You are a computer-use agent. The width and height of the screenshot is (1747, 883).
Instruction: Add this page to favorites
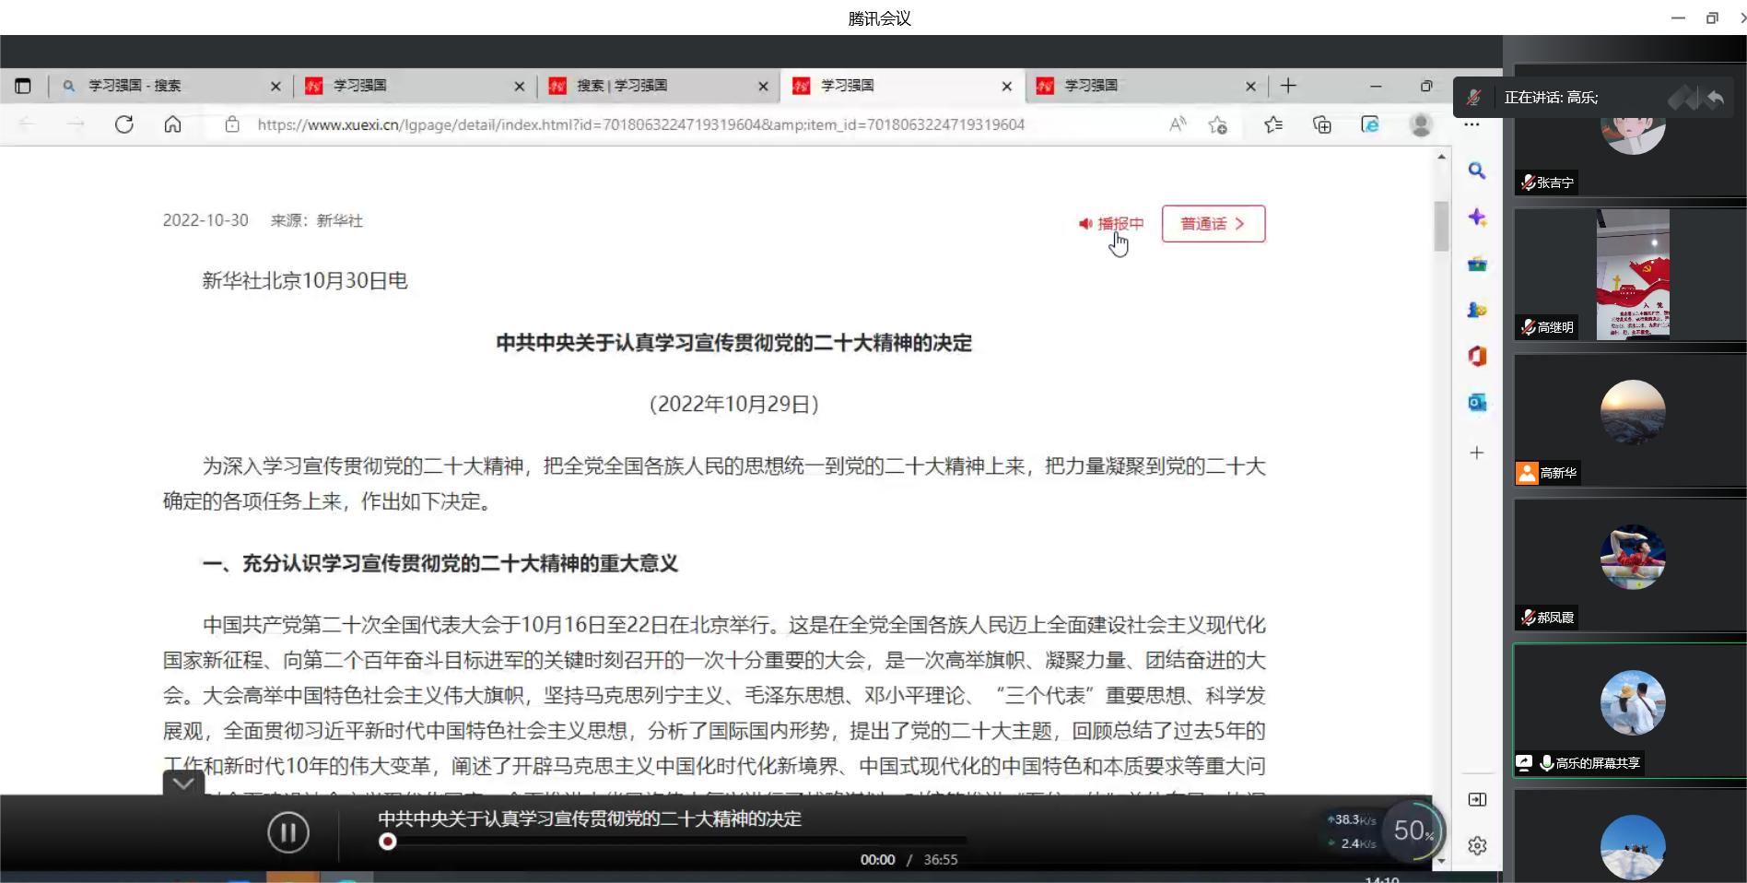(x=1218, y=124)
